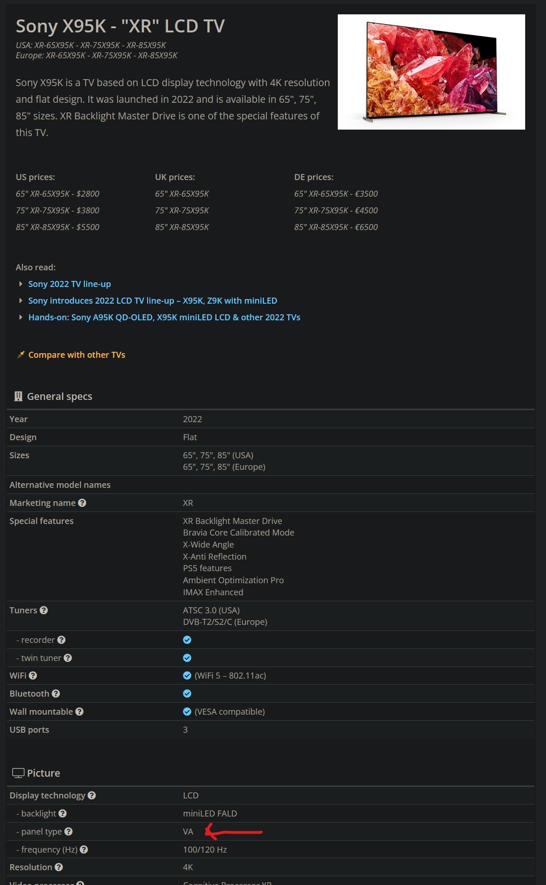Click the Alternative model names row label
546x885 pixels.
click(x=60, y=485)
